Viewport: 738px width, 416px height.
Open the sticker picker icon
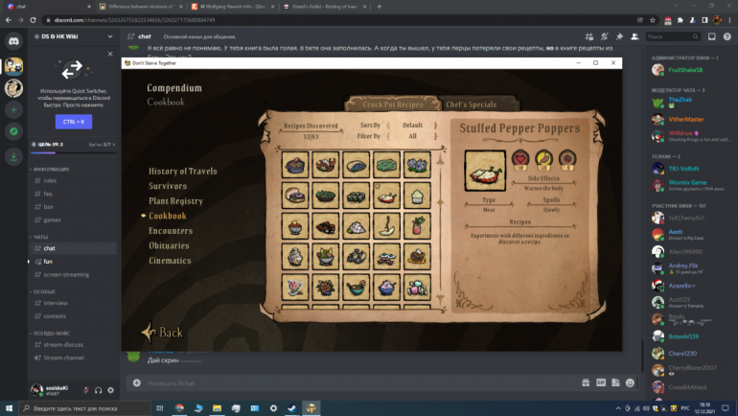point(615,382)
